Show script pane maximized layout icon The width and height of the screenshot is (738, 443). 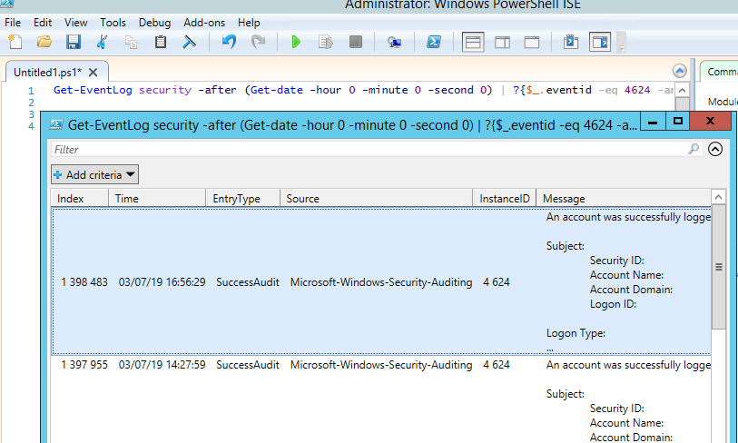click(532, 43)
